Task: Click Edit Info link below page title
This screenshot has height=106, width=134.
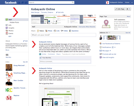Action: tap(60, 12)
